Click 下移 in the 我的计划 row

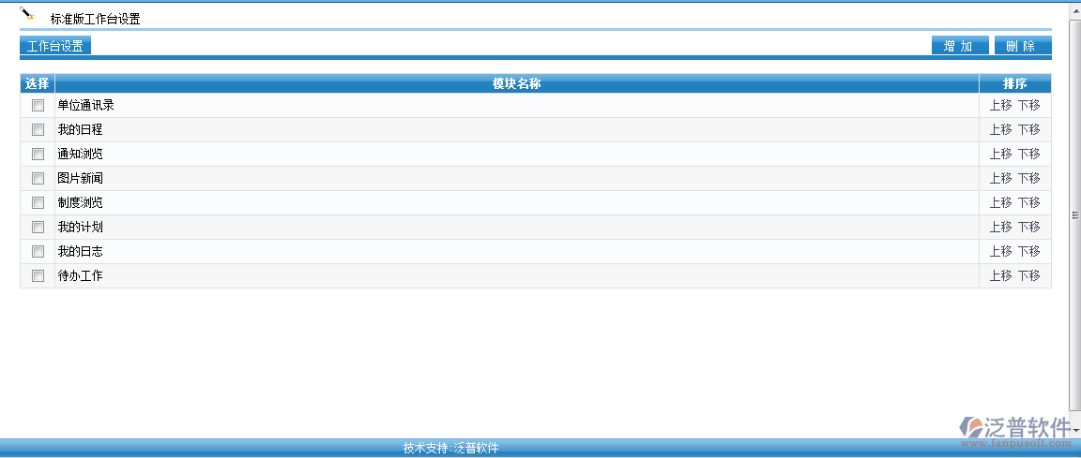click(x=1029, y=227)
